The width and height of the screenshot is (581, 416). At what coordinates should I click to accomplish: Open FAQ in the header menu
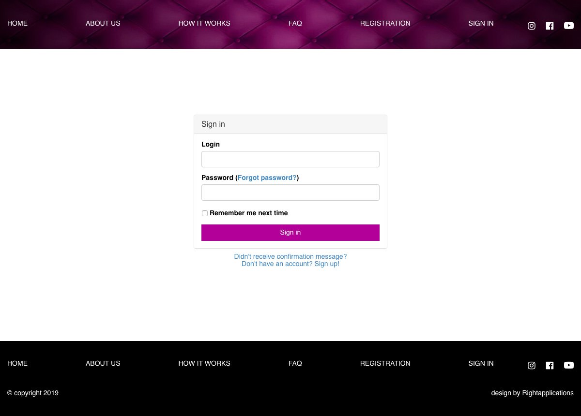pos(295,23)
